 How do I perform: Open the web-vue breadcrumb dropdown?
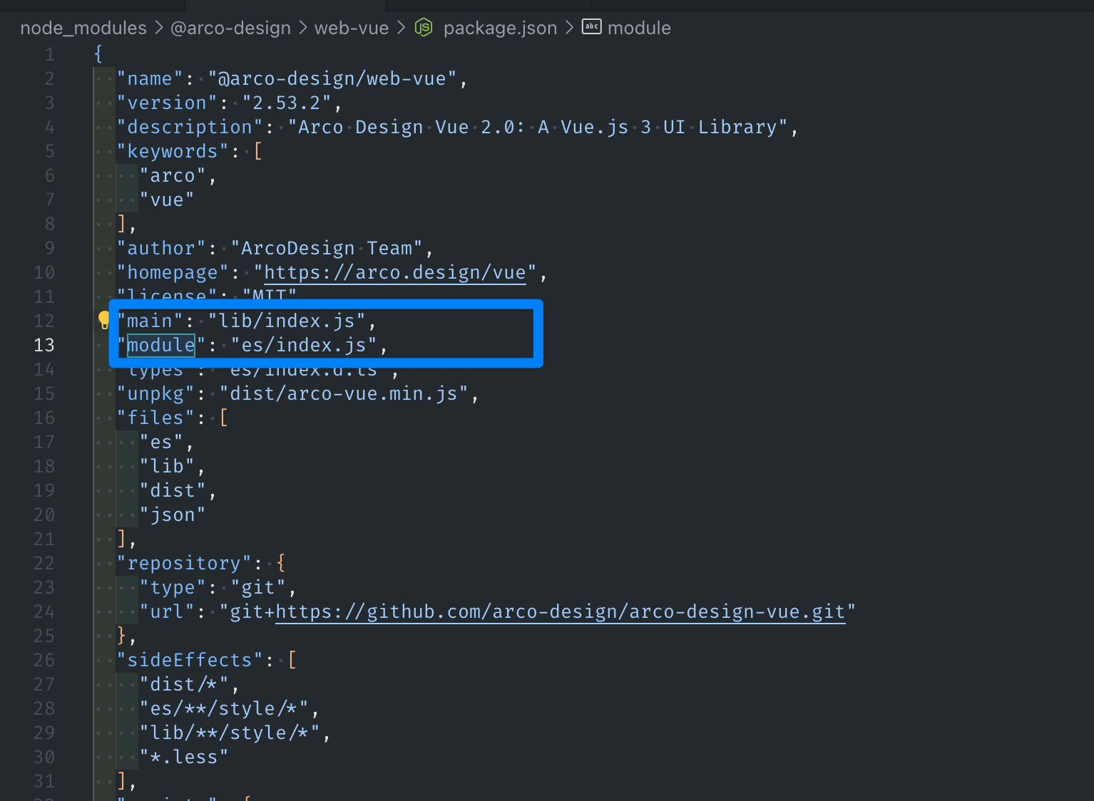(351, 28)
